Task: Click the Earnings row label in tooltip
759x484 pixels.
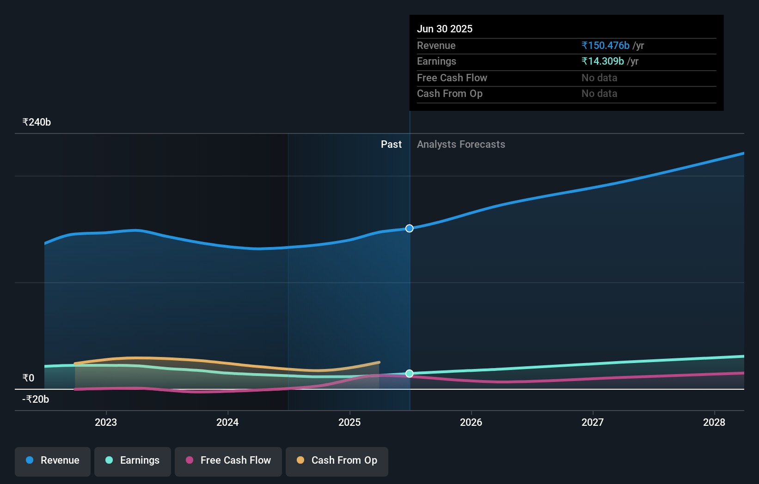Action: click(436, 61)
